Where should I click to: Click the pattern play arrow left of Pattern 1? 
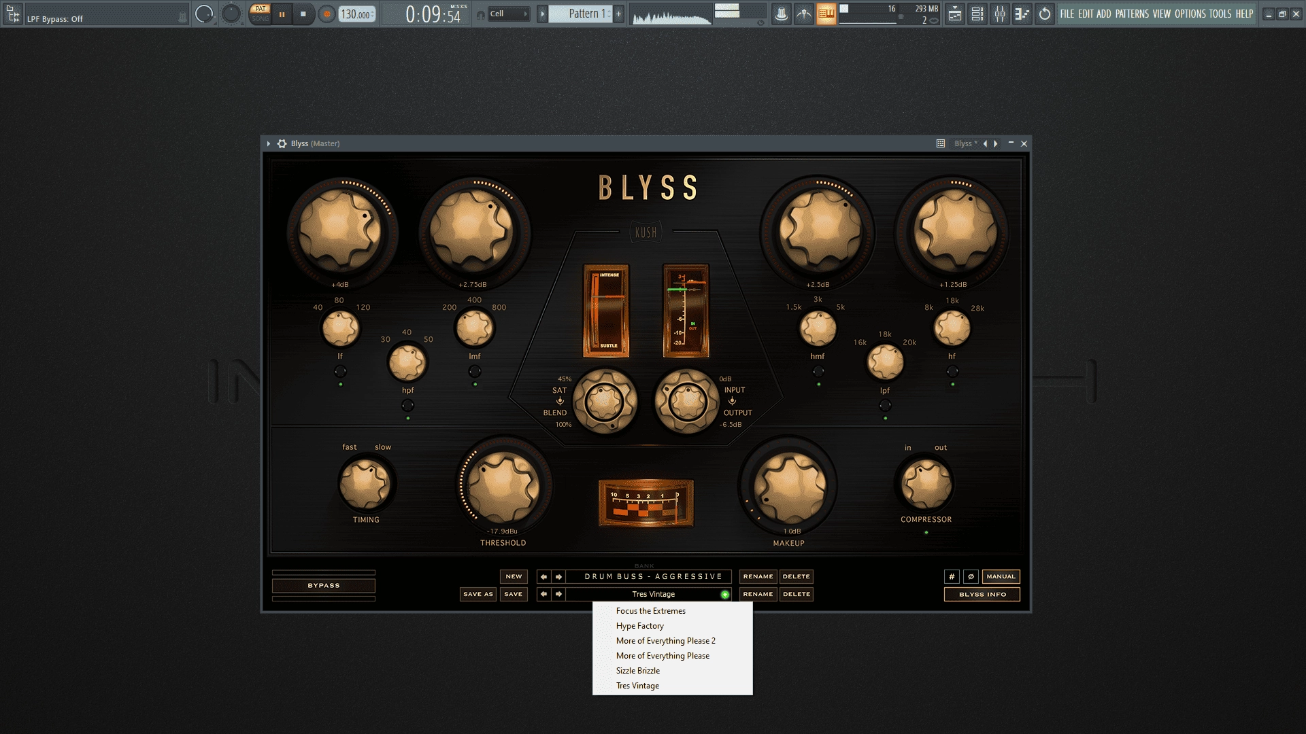(542, 14)
